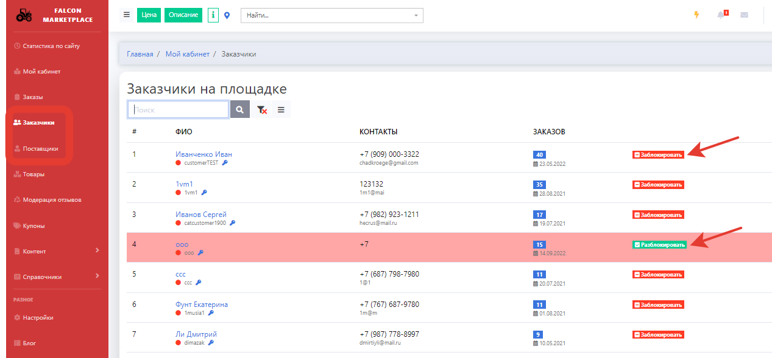Go to Заказы in the sidebar
The image size is (772, 358).
[32, 97]
